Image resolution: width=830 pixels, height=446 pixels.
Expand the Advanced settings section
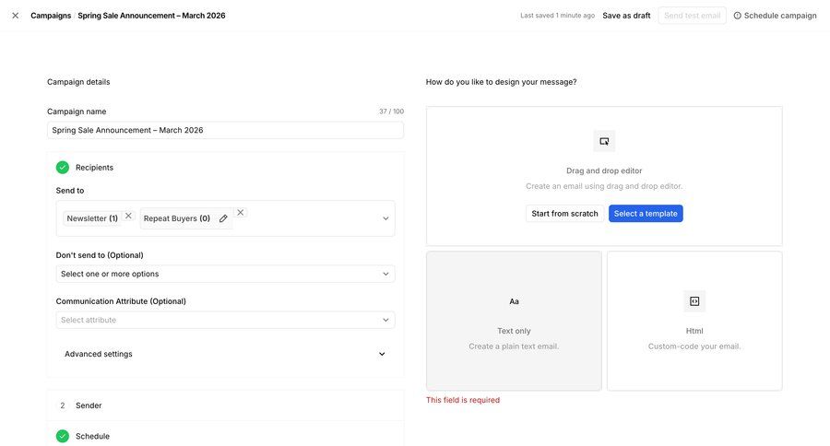226,354
